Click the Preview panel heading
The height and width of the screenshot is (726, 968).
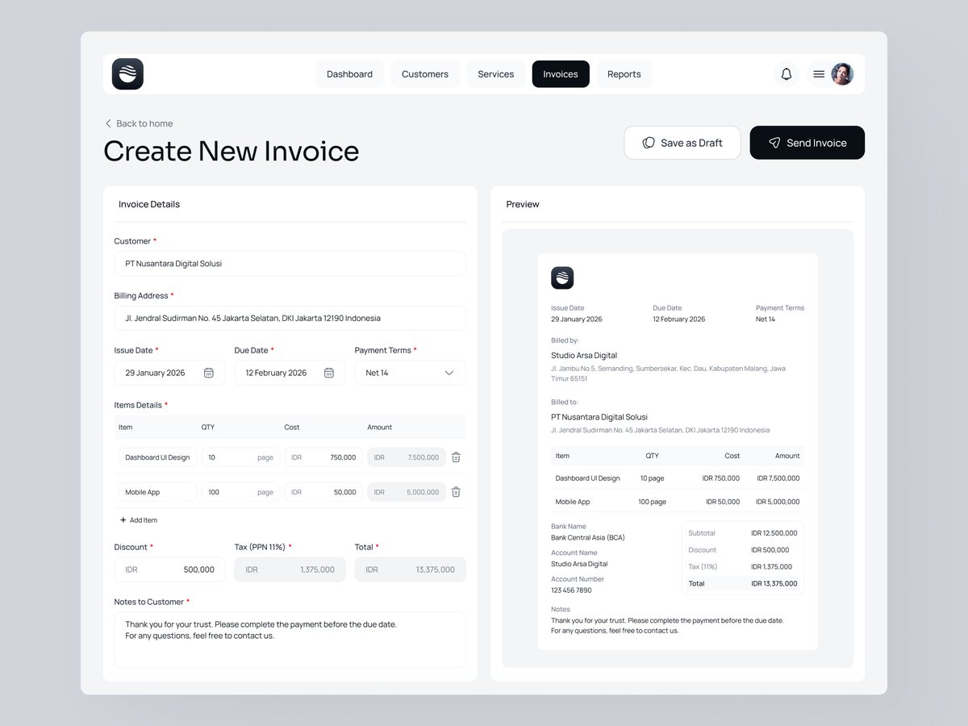[523, 204]
